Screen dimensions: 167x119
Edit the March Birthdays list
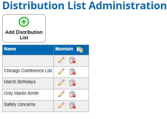(62, 83)
